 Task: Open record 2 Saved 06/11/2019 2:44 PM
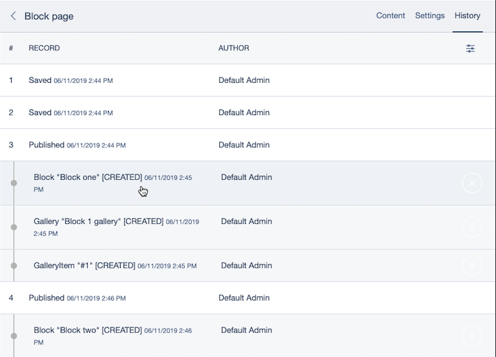tap(248, 112)
